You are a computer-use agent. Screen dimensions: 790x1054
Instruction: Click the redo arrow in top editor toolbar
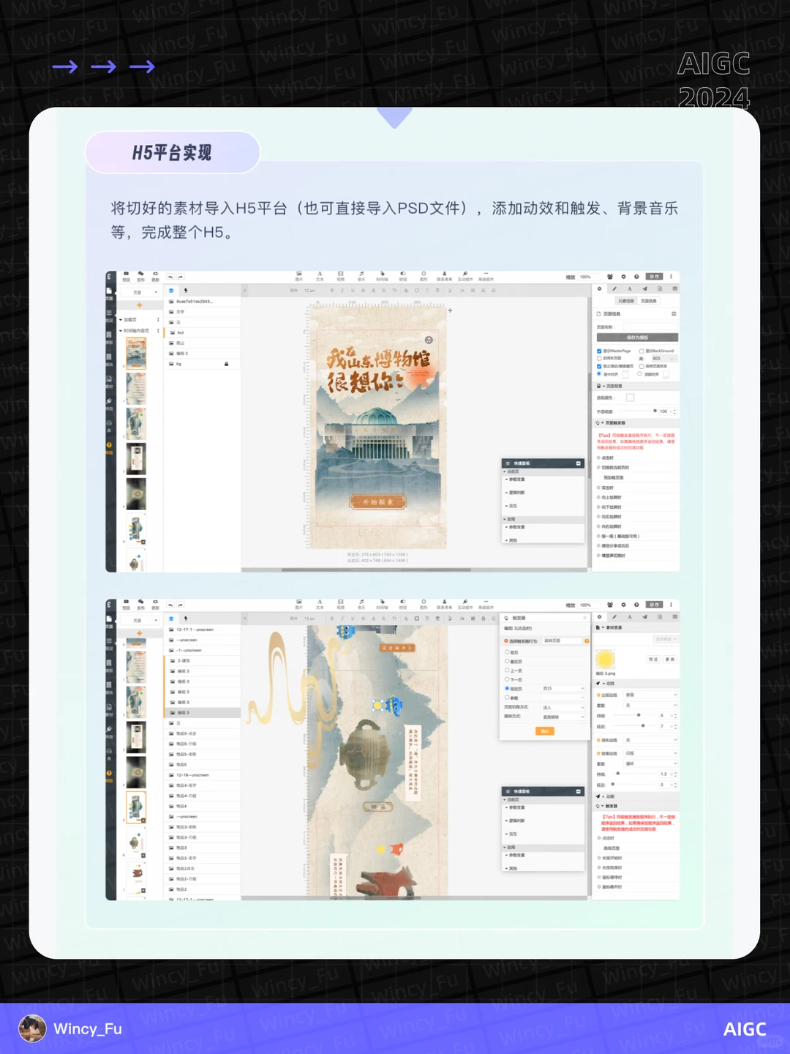180,277
